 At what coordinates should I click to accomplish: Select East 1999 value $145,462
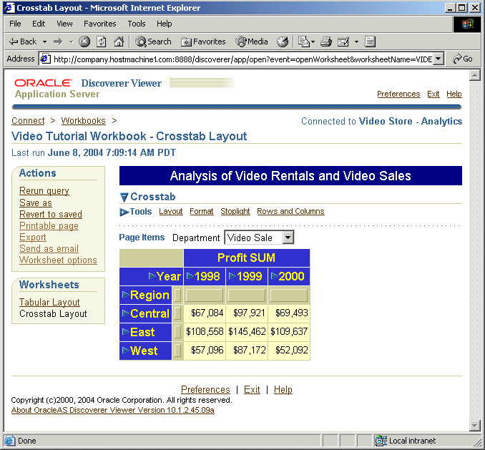tap(247, 332)
